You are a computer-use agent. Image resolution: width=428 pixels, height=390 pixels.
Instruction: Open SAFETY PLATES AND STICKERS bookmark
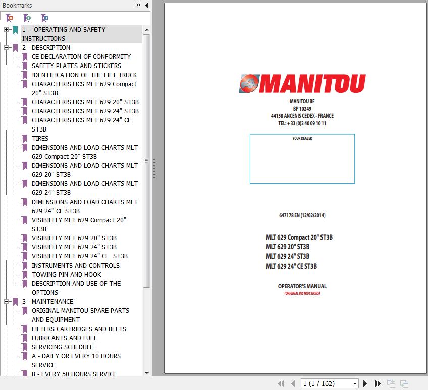(76, 66)
